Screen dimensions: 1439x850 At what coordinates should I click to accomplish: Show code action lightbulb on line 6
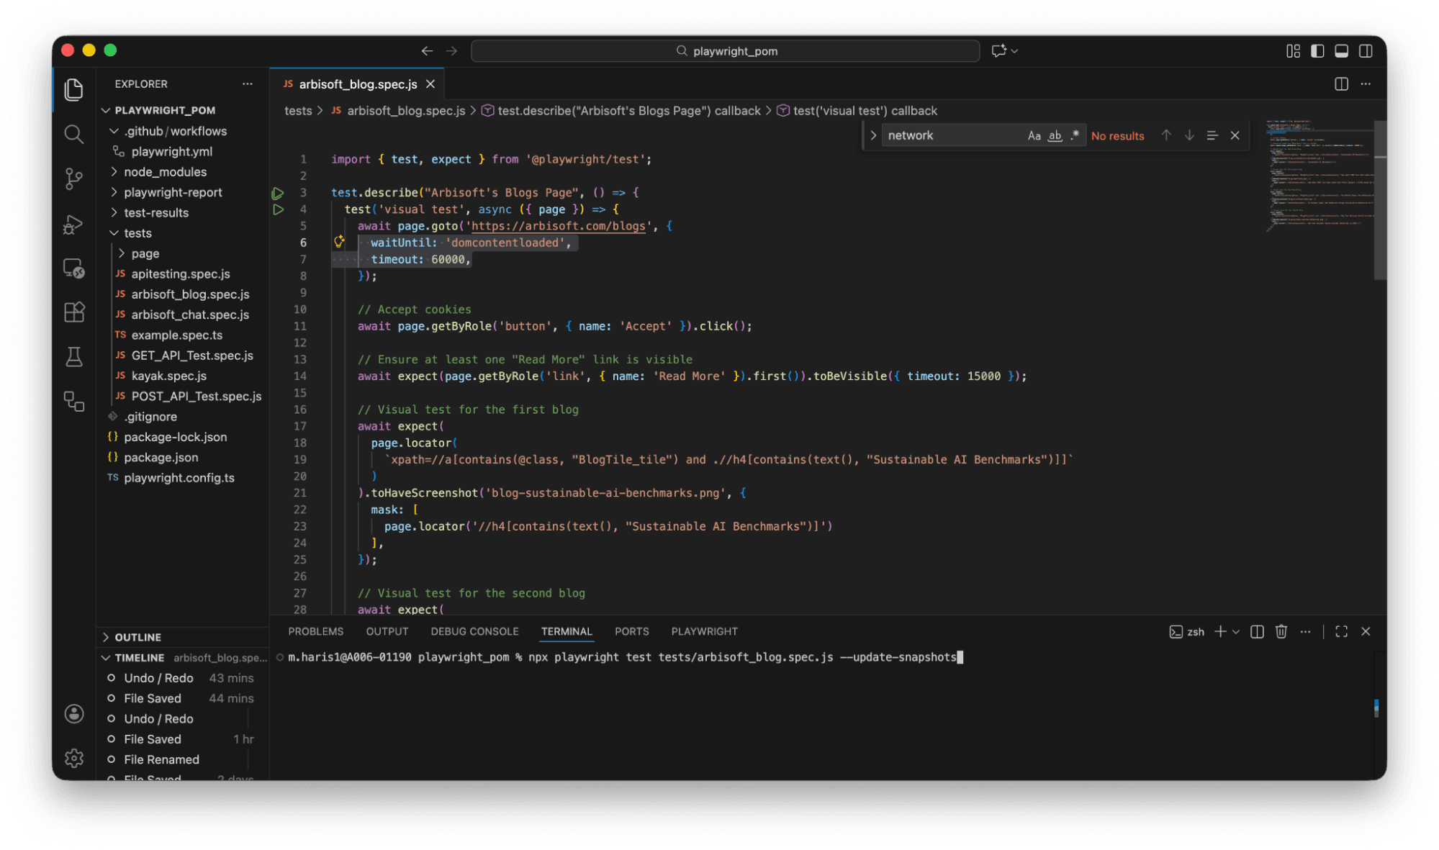tap(339, 243)
